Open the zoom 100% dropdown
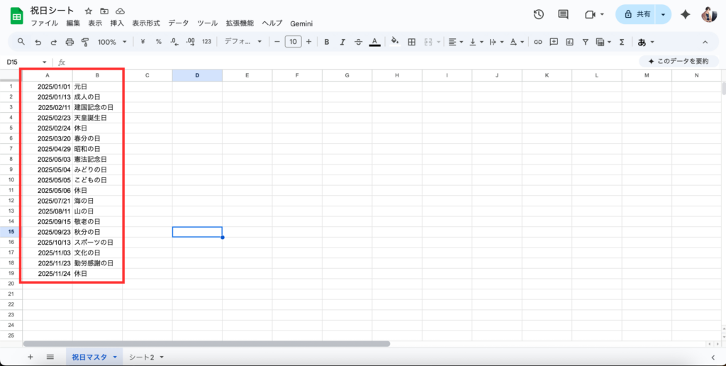The height and width of the screenshot is (366, 726). pos(111,42)
